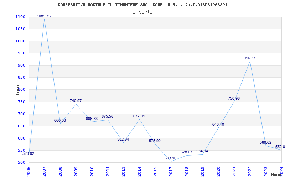Click the 643.10 data label
This screenshot has width=285, height=178.
pyautogui.click(x=218, y=124)
